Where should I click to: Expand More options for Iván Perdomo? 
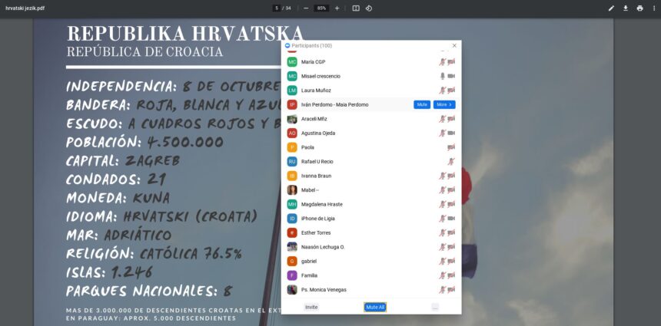point(443,104)
